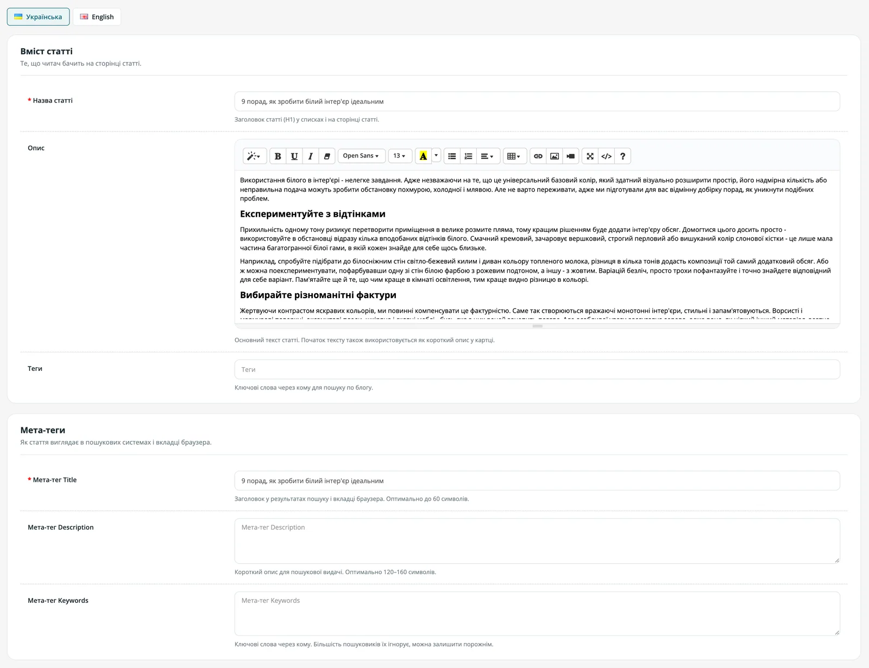This screenshot has width=869, height=668.
Task: Open the editor help dialog
Action: 623,156
